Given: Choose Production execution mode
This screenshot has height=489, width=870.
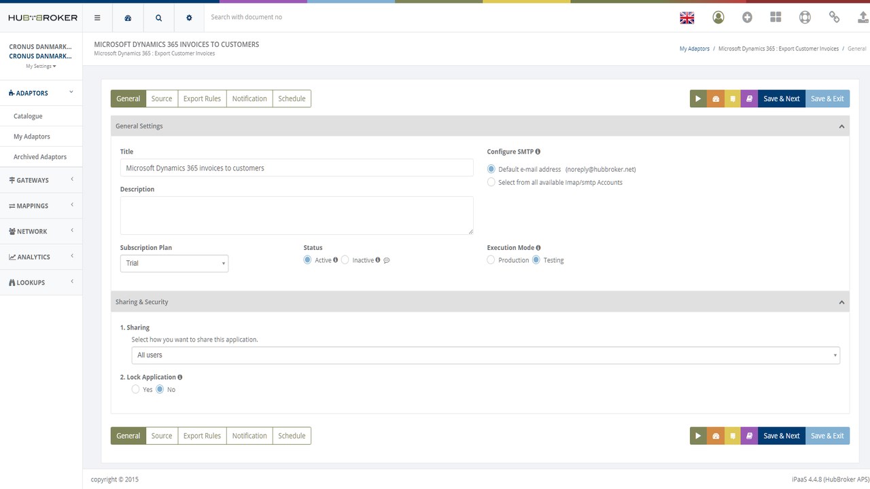Looking at the screenshot, I should click(x=491, y=260).
